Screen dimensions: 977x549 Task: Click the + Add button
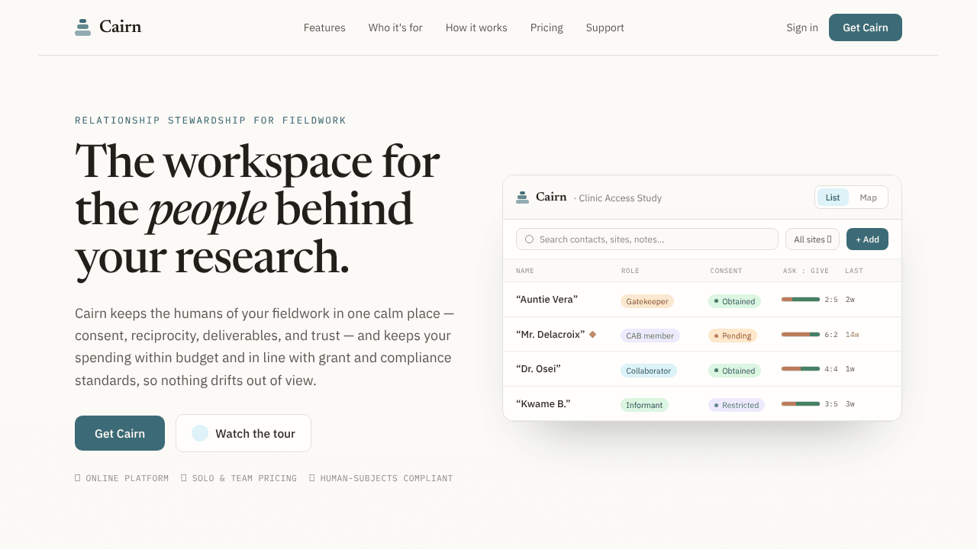(867, 239)
